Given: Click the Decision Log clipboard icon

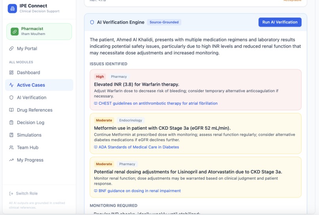Looking at the screenshot, I should click(x=11, y=123).
